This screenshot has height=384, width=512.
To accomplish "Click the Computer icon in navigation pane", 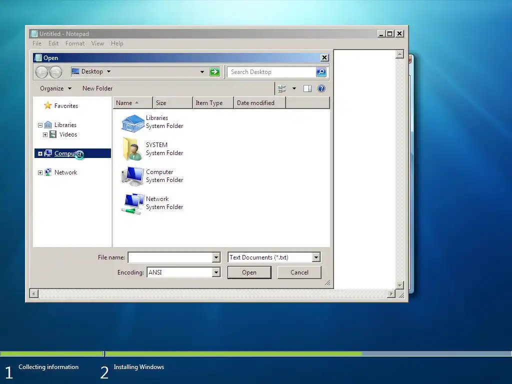I will 48,153.
